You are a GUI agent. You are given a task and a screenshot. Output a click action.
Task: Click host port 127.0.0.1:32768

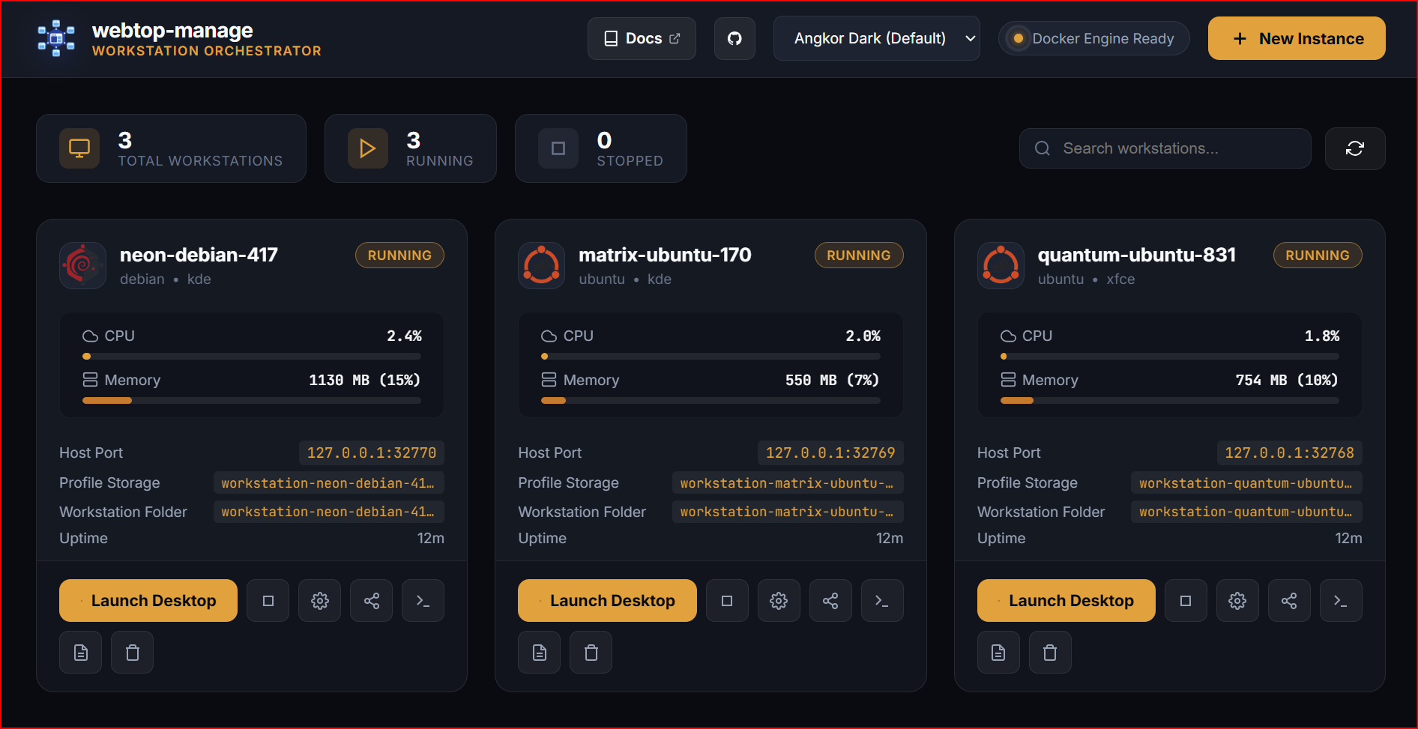1289,453
